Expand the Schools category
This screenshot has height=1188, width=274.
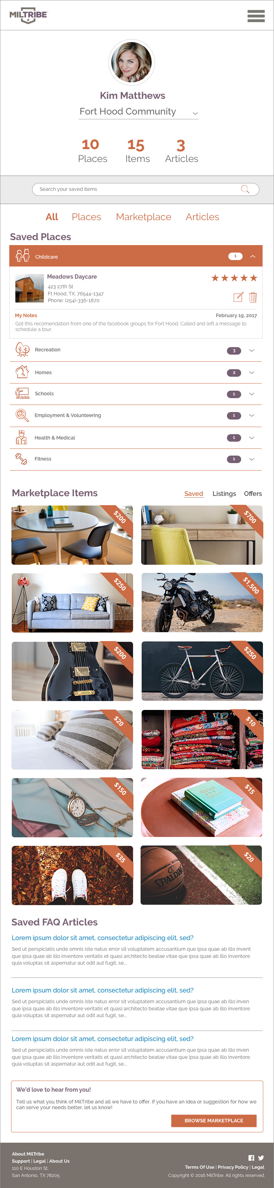pos(136,394)
